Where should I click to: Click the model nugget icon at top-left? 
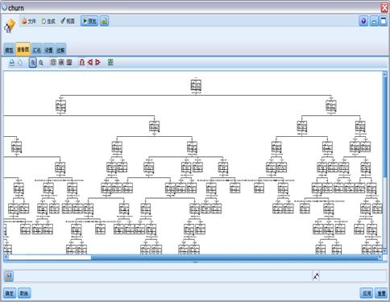click(x=10, y=27)
